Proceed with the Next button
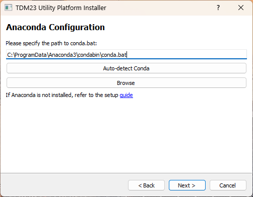The width and height of the screenshot is (253, 197). point(187,185)
